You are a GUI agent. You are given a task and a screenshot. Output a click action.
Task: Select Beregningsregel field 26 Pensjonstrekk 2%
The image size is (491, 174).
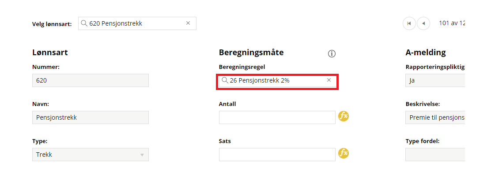[277, 80]
